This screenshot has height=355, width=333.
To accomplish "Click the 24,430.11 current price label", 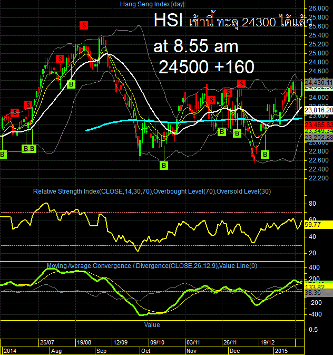I will (319, 83).
